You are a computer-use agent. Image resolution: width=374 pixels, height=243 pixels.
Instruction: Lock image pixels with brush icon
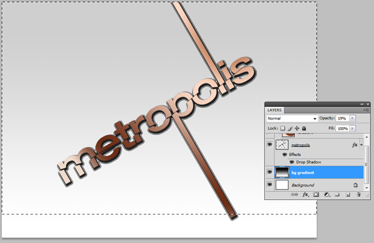pos(290,128)
